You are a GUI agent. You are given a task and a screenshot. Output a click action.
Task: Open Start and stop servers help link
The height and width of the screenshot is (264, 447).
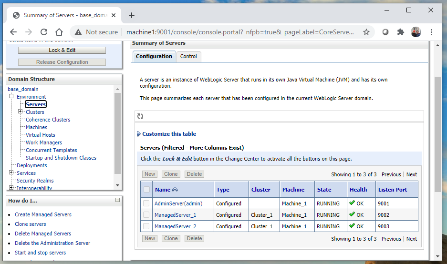40,253
